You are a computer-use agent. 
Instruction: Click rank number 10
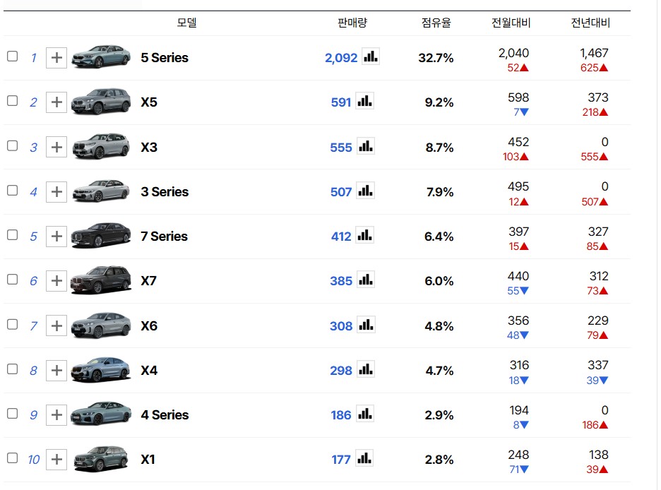pyautogui.click(x=34, y=460)
